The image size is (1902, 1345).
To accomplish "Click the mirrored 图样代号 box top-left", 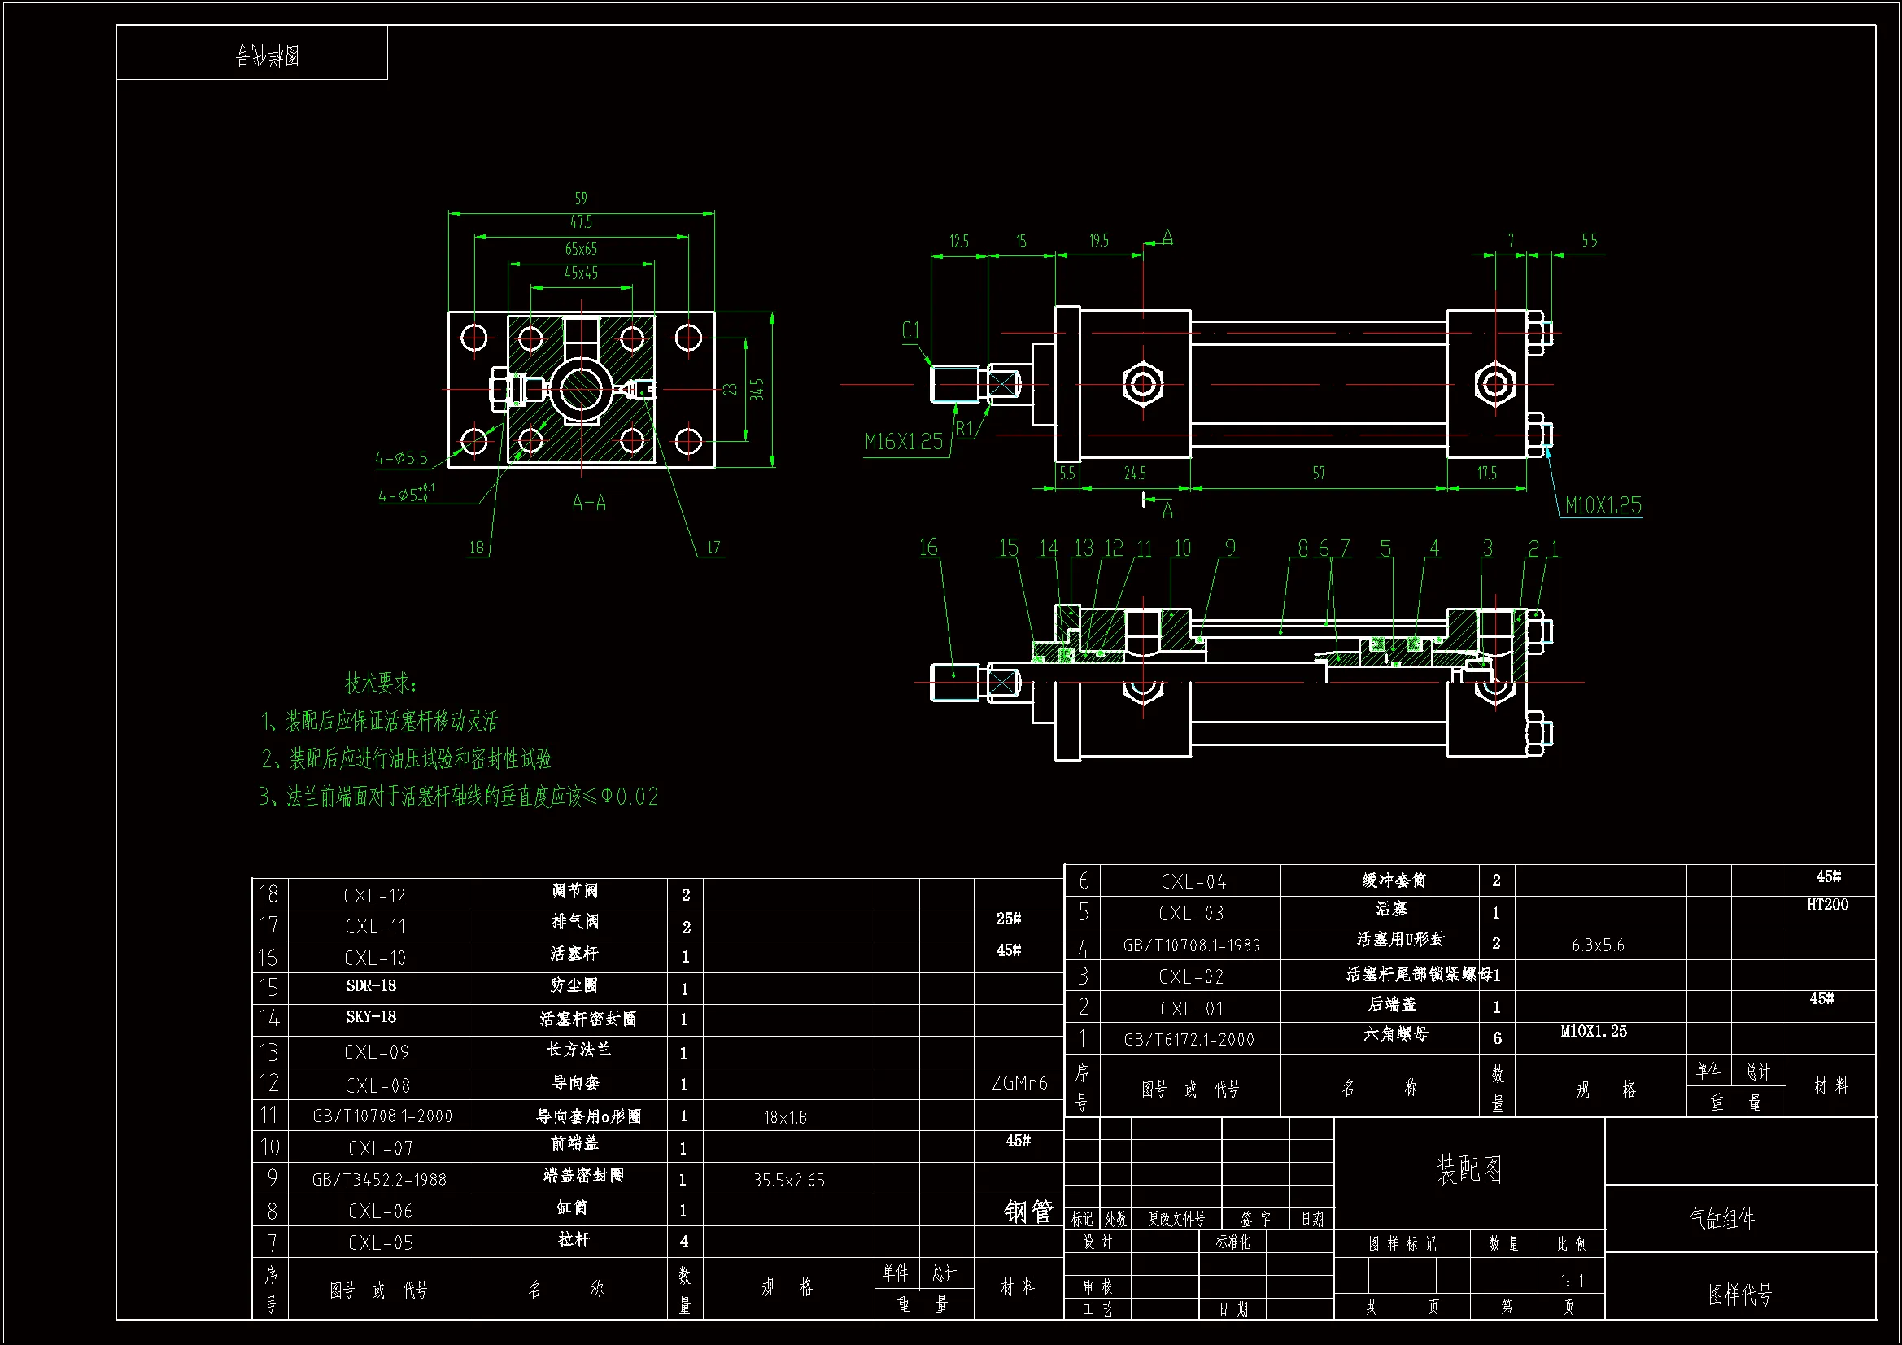I will click(x=268, y=55).
